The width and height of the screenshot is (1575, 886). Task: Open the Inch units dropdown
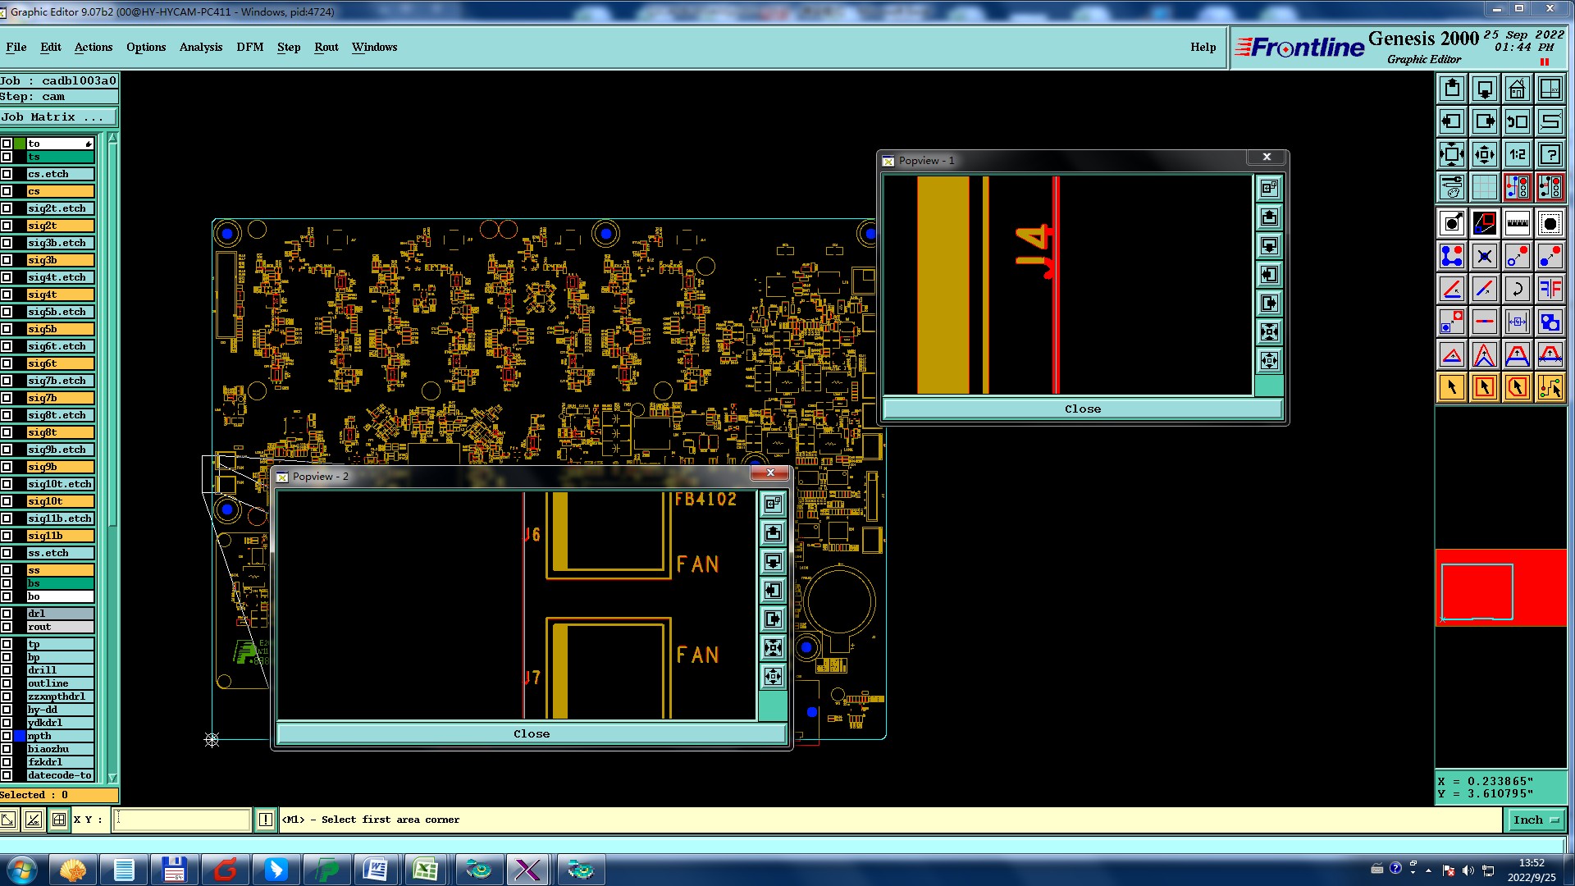tap(1535, 820)
